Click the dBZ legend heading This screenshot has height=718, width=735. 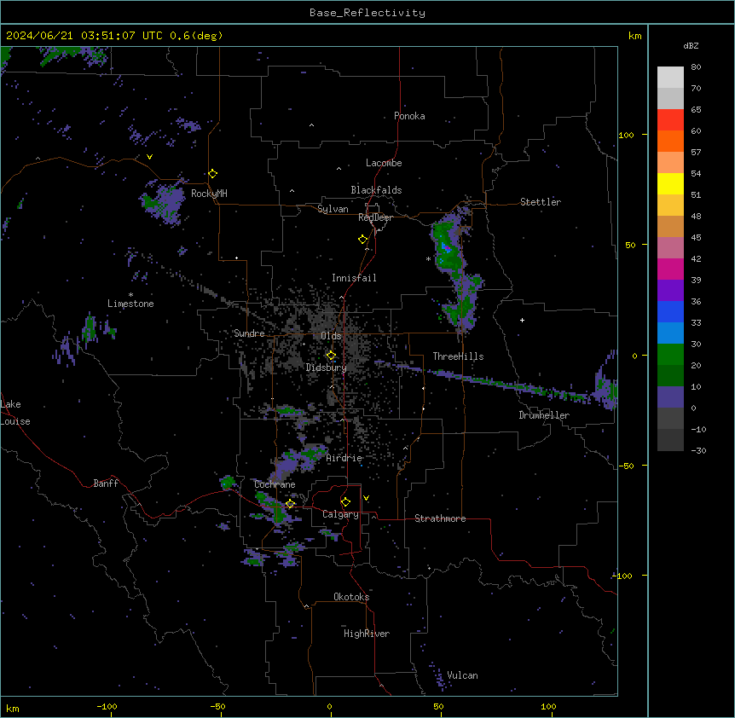pyautogui.click(x=691, y=46)
